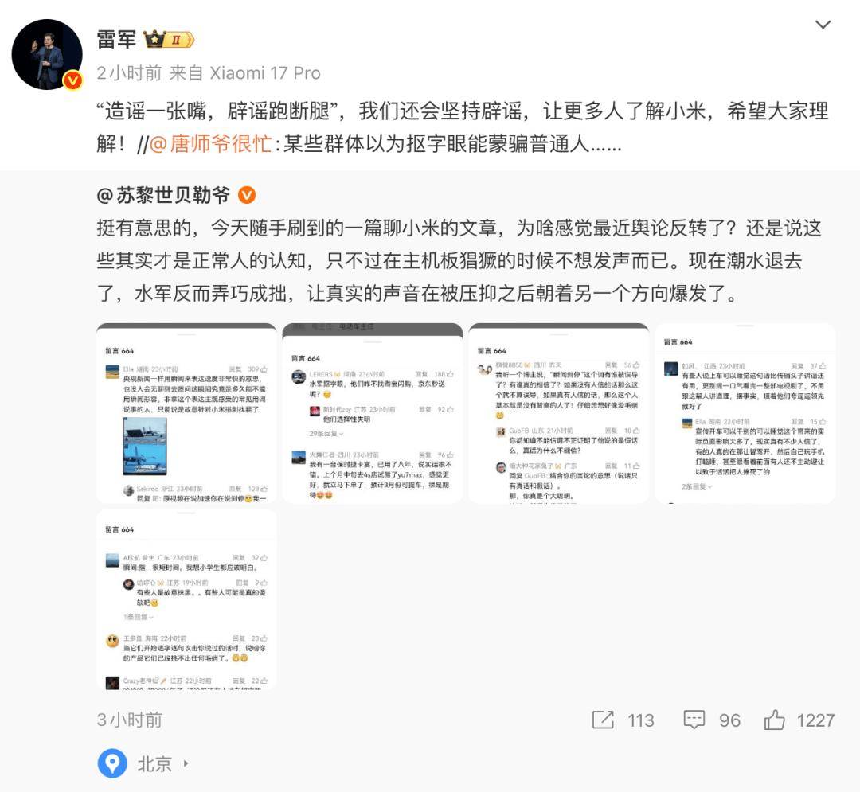Image resolution: width=860 pixels, height=792 pixels.
Task: Open the fourth comment screenshot thumbnail
Action: pos(745,413)
